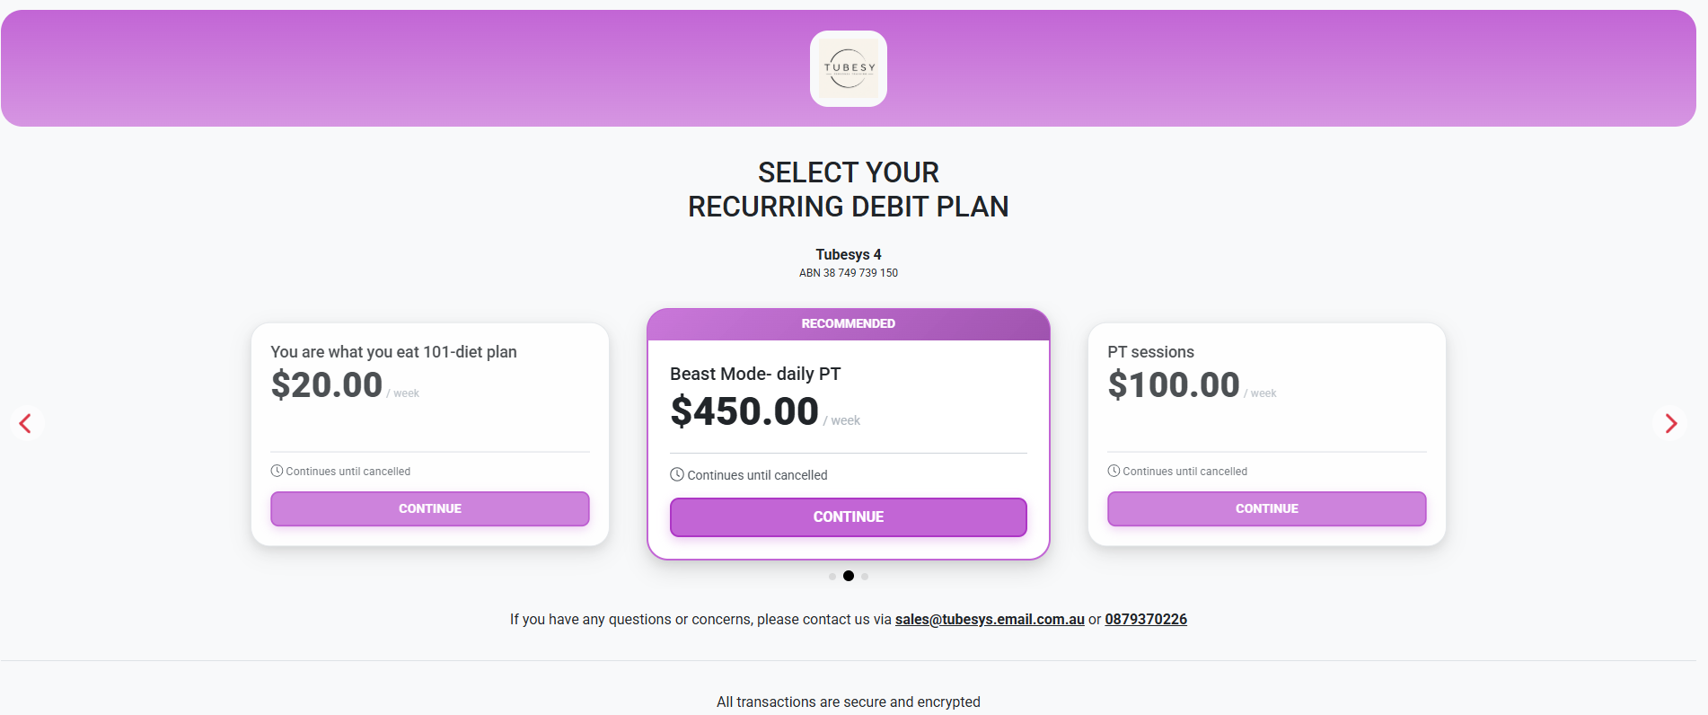Continue with the $20.00 diet plan
Screen dimensions: 1708x715
(x=430, y=508)
